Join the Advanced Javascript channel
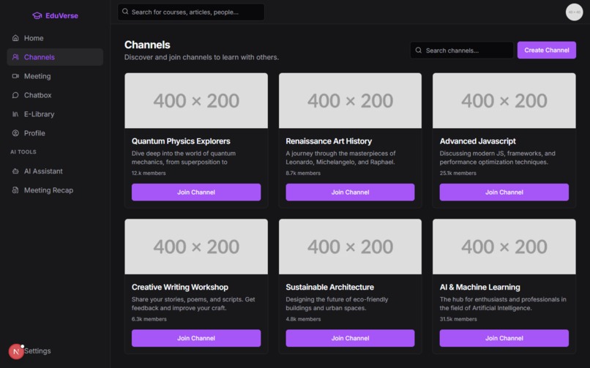Image resolution: width=590 pixels, height=368 pixels. point(504,192)
